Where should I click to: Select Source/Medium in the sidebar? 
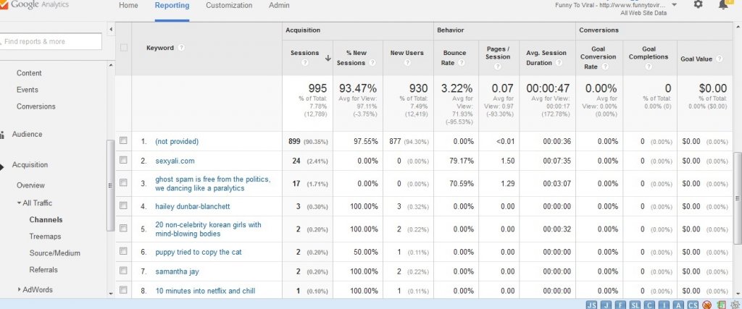tap(54, 253)
